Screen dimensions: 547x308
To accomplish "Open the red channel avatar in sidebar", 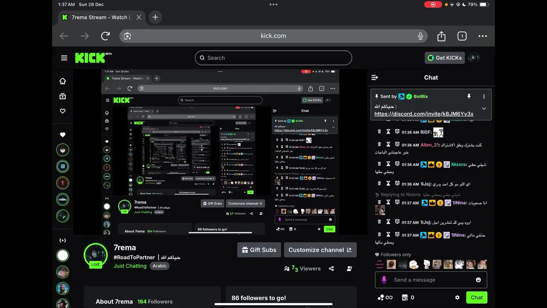I will 63,183.
